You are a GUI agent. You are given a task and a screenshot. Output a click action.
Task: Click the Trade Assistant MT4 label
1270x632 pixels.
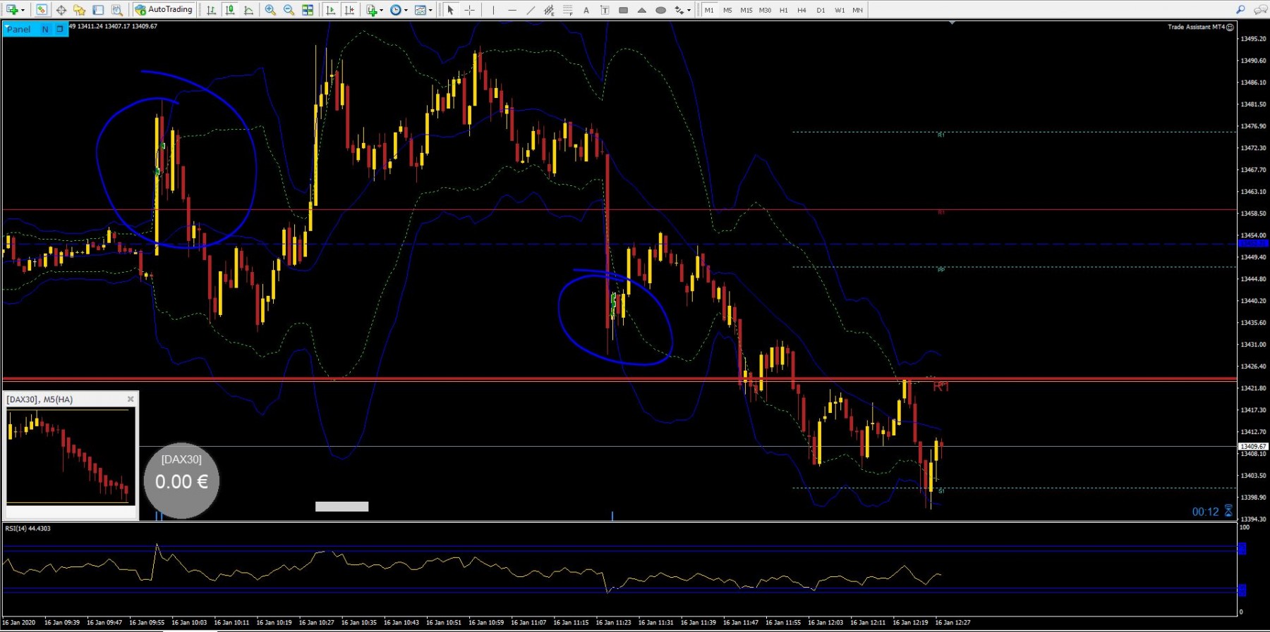pyautogui.click(x=1196, y=27)
